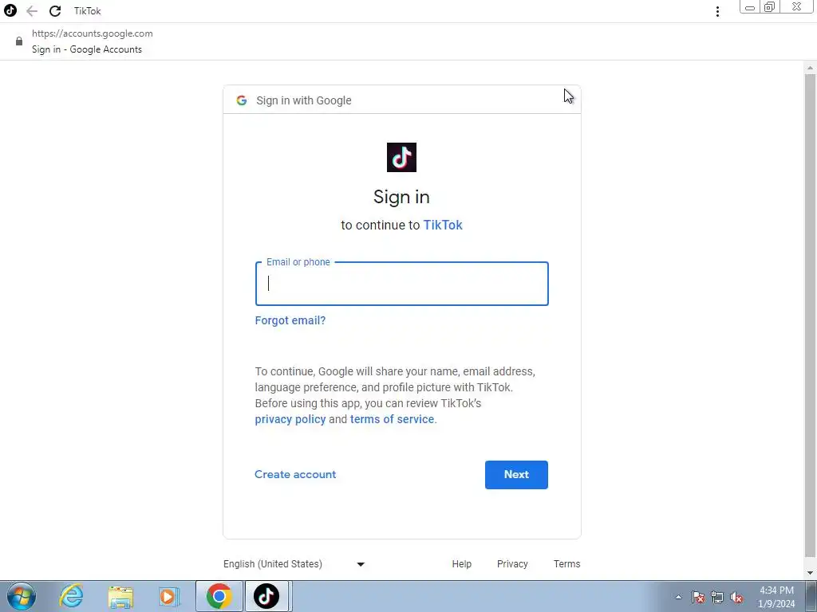Click the blue Next button
This screenshot has width=817, height=612.
click(x=516, y=475)
